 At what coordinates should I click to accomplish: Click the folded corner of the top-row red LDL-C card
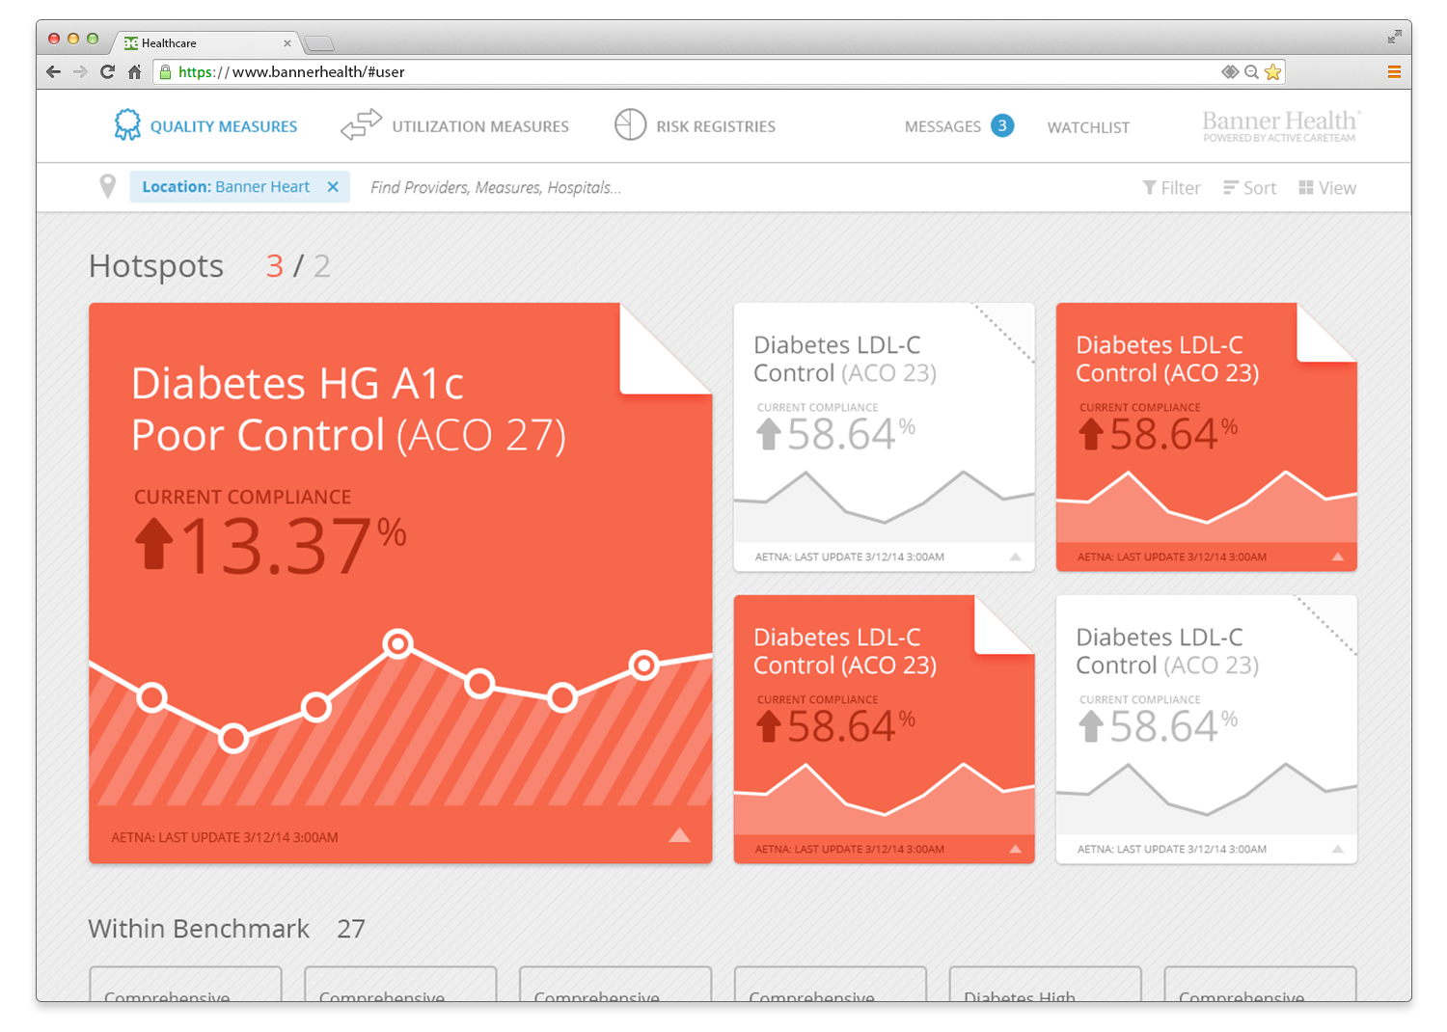1325,335
